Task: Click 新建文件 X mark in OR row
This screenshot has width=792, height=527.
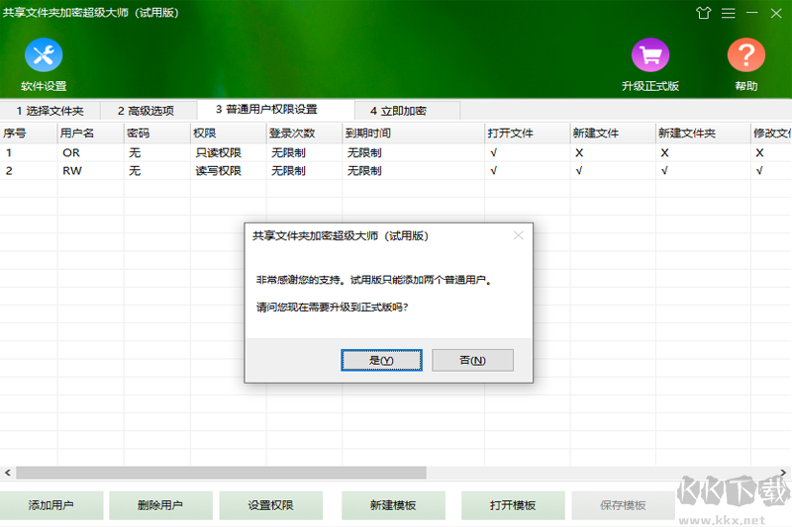Action: (x=579, y=152)
